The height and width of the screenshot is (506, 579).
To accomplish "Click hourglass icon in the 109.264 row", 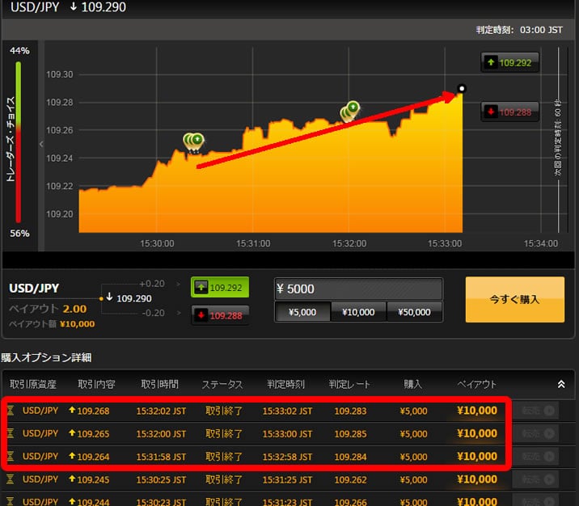I will coord(11,456).
